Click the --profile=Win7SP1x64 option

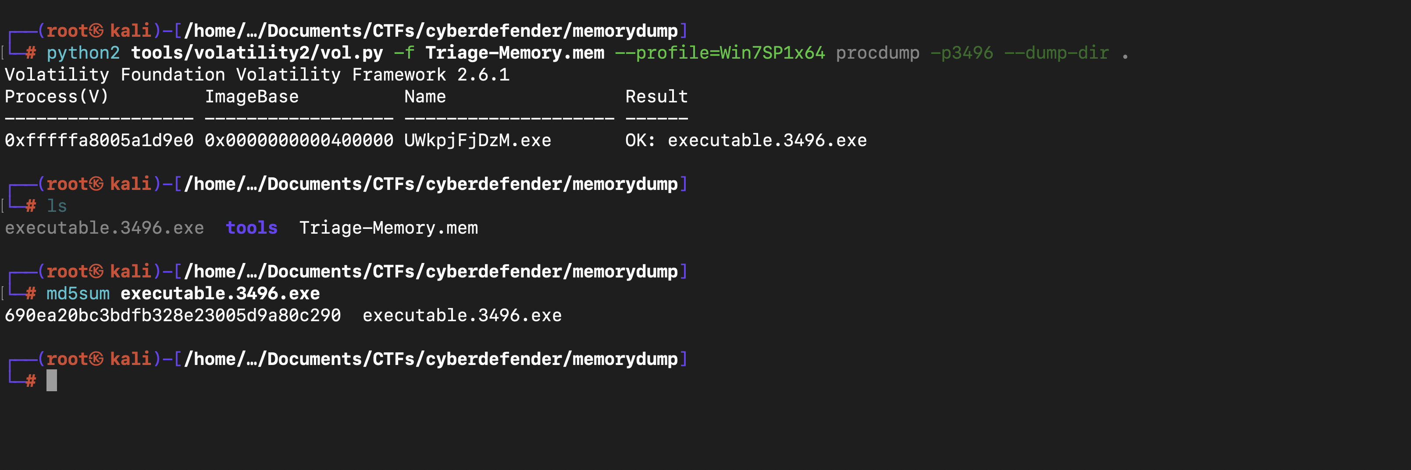[720, 53]
